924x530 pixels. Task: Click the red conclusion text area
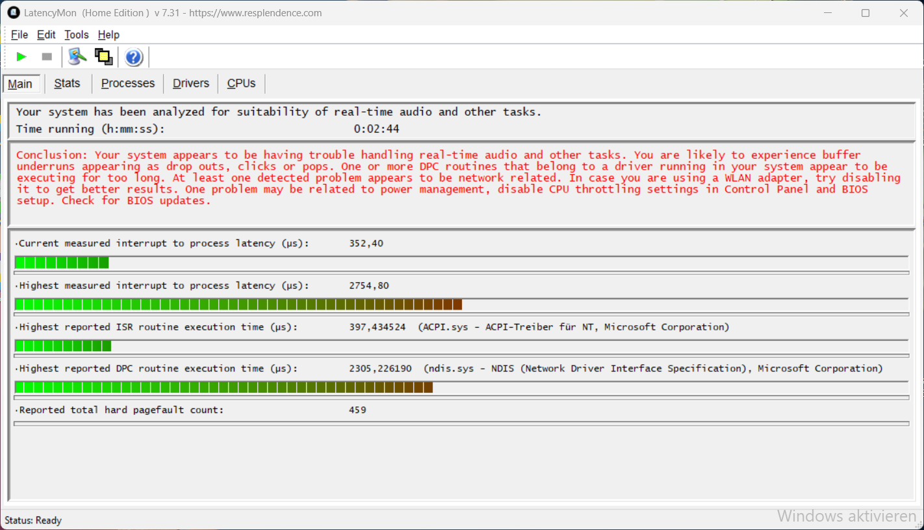[x=455, y=178]
